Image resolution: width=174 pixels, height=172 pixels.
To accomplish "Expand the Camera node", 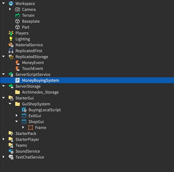I will tap(10, 9).
